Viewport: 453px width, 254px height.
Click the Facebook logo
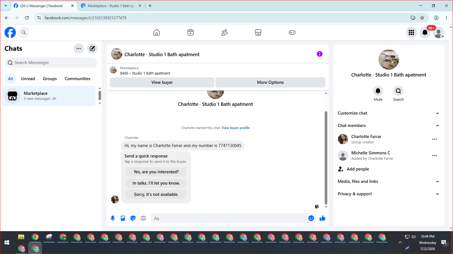[10, 32]
